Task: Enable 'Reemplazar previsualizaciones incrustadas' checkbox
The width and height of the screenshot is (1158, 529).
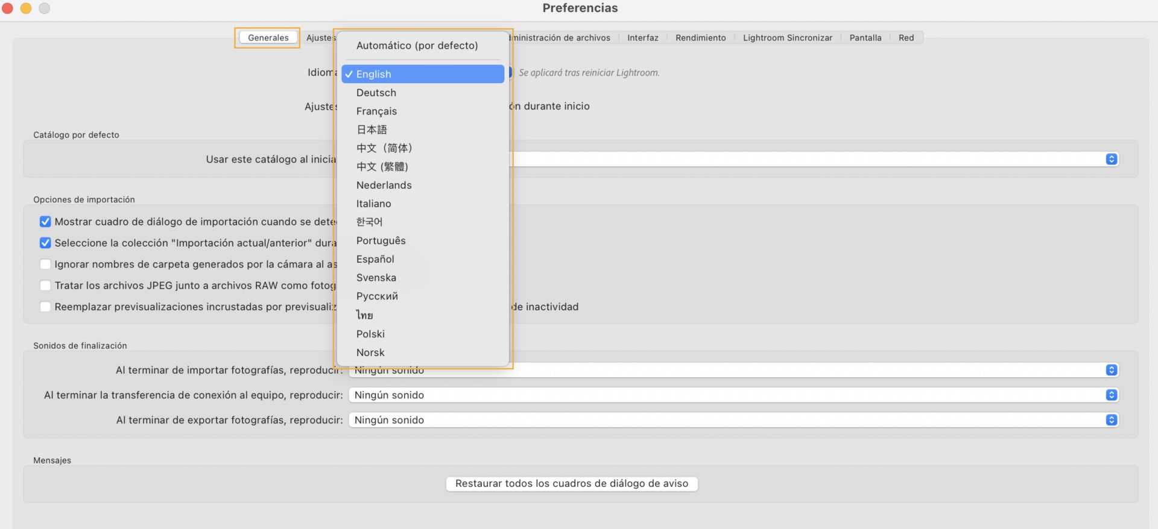Action: tap(45, 307)
